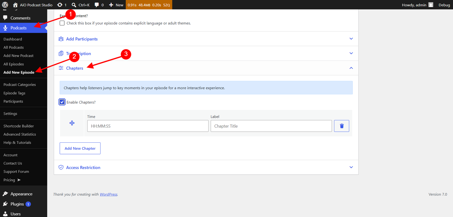The image size is (453, 217).
Task: Click the Users sidebar menu label
Action: point(16,214)
